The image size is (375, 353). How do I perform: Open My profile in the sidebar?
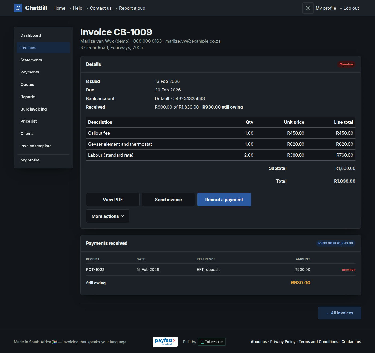tap(43, 160)
